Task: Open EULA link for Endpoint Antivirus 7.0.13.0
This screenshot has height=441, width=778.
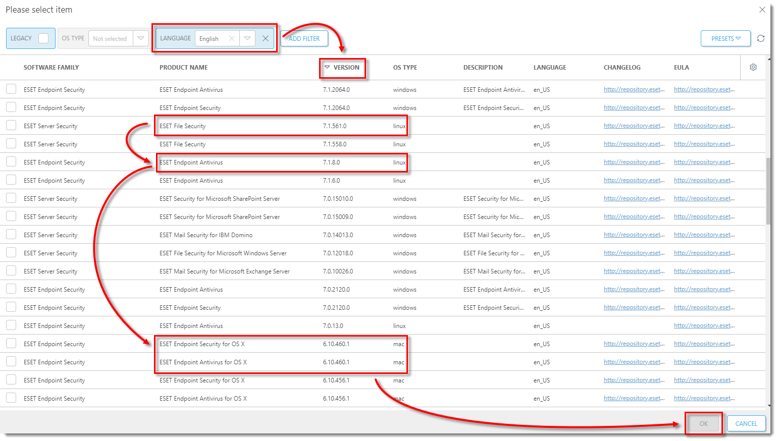Action: point(704,325)
